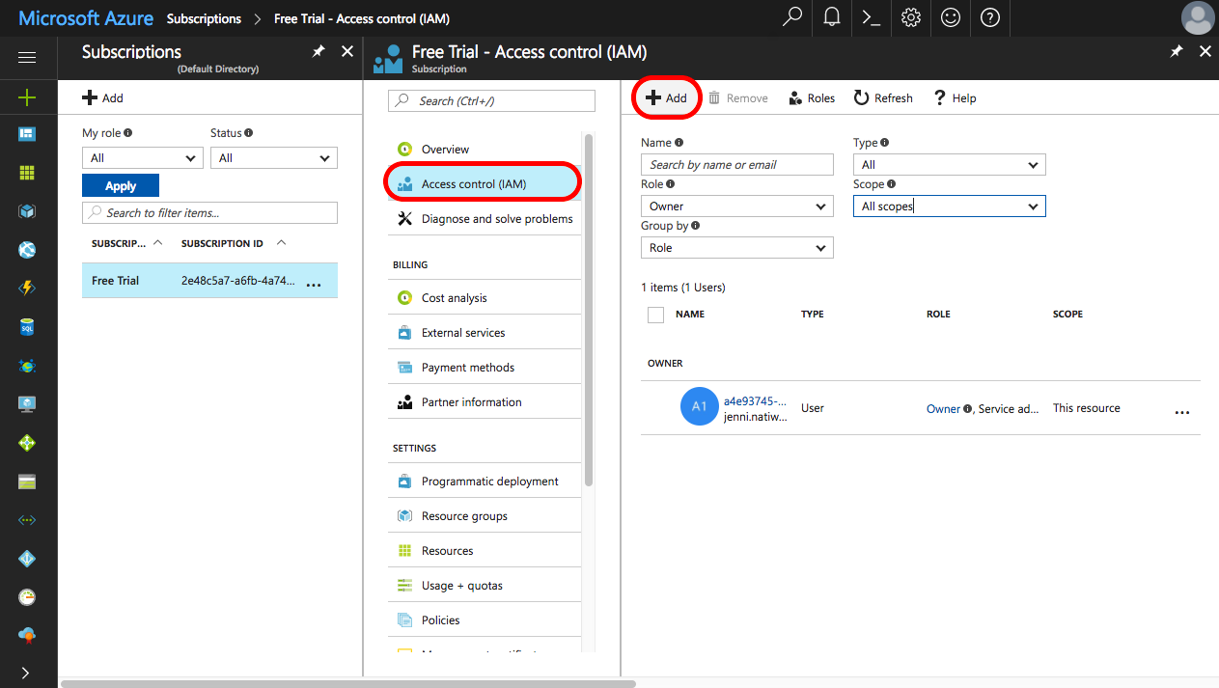Open the green grid All services sidebar icon
The width and height of the screenshot is (1219, 688).
(x=27, y=173)
